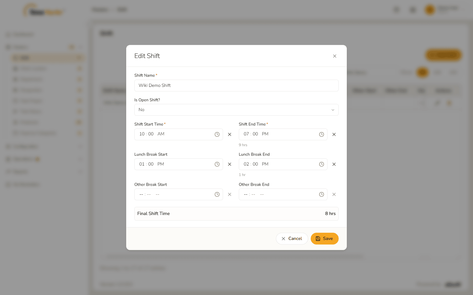Click the Edit Shift dialog title
This screenshot has width=473, height=295.
[x=147, y=56]
